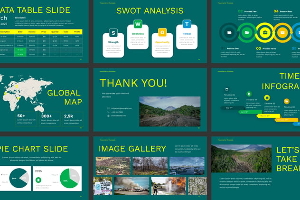Click the yellow timeline arrow marker
300x200 pixels.
(x=268, y=116)
